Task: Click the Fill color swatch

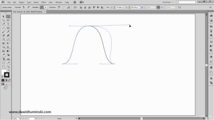Action: [x=3, y=71]
